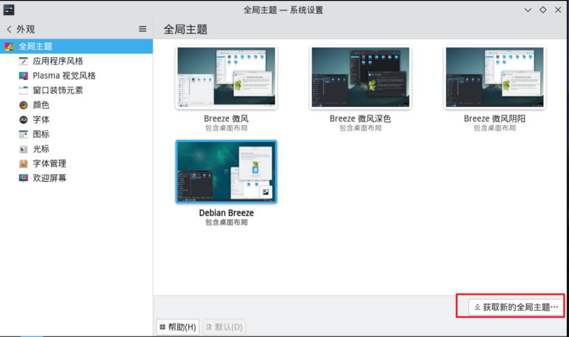The width and height of the screenshot is (569, 337).
Task: Click the 窗口装饰元素 icon
Action: click(23, 90)
